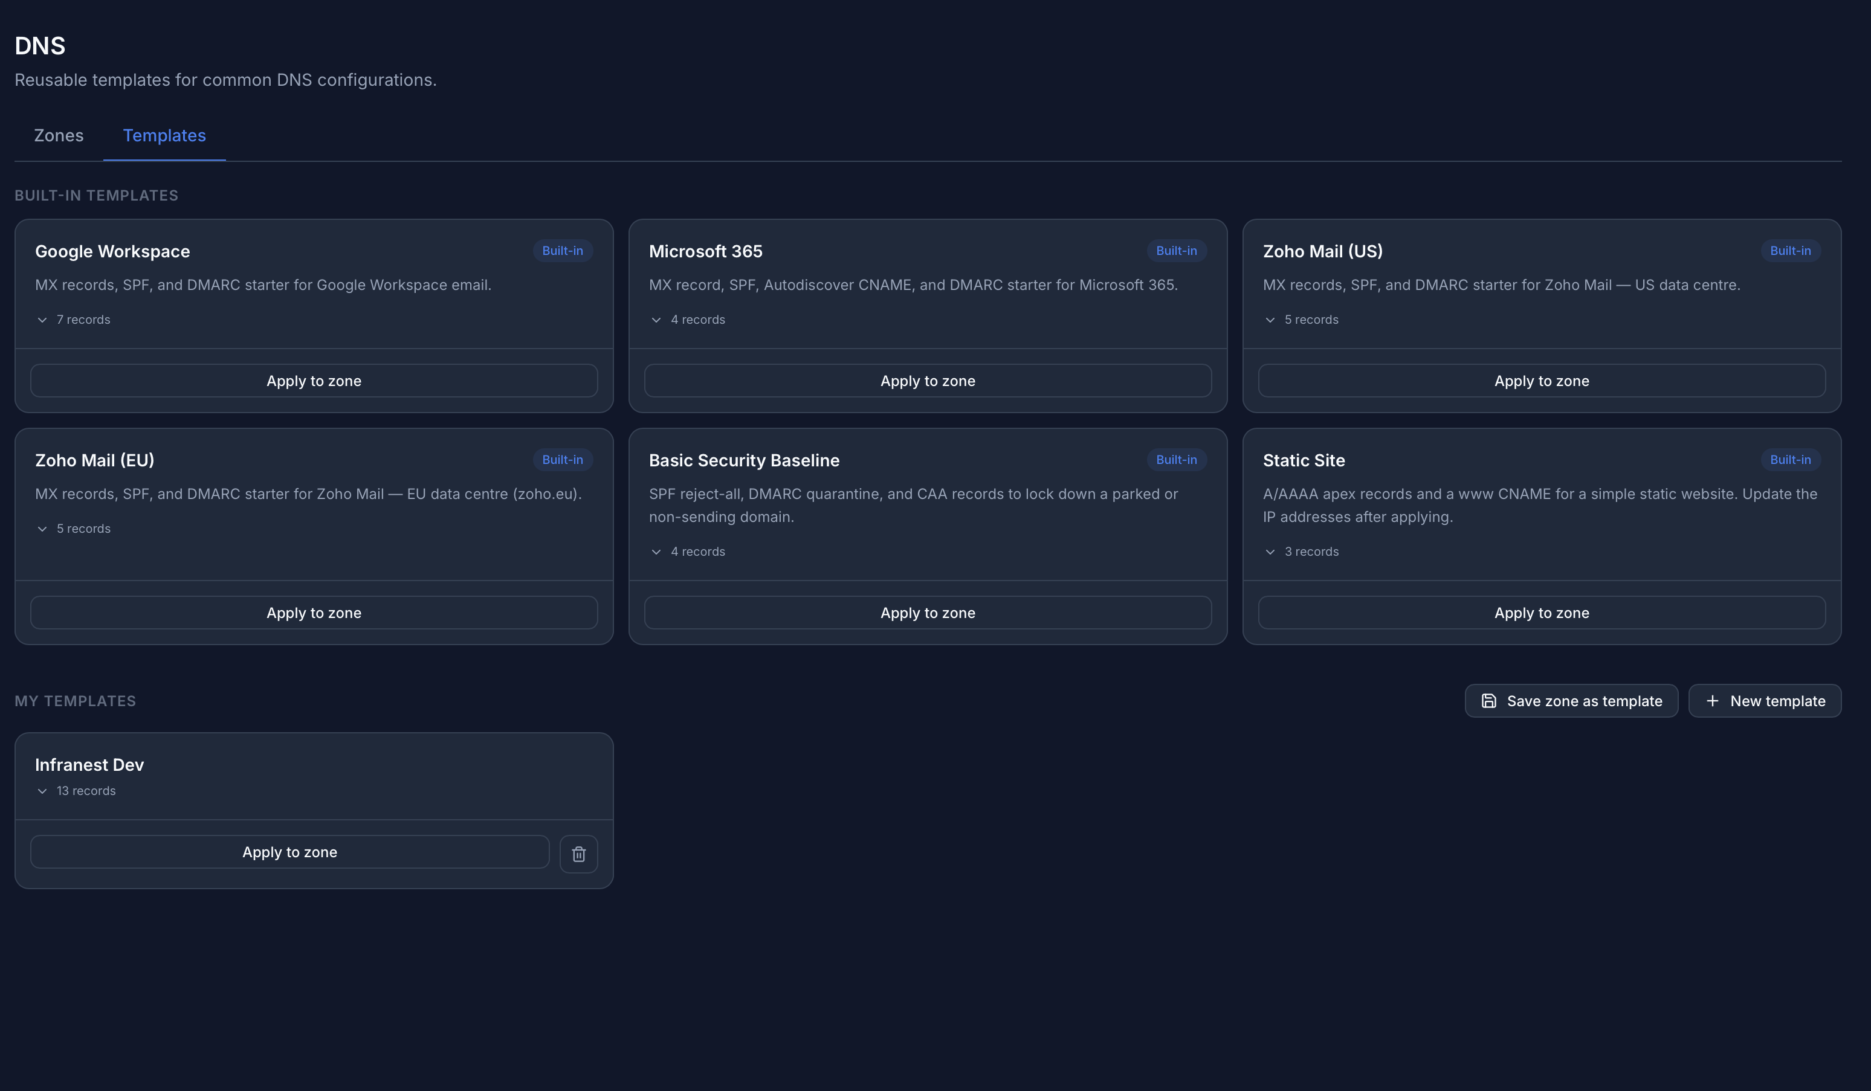Viewport: 1871px width, 1091px height.
Task: Click the SPF reject-all description text
Action: 913,506
